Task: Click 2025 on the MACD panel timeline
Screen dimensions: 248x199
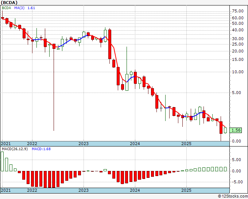Action: [186, 190]
